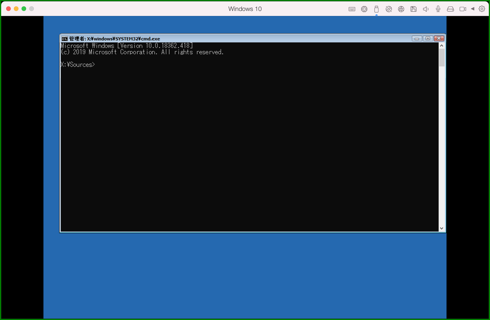
Task: Click the green fullscreen button
Action: (24, 9)
